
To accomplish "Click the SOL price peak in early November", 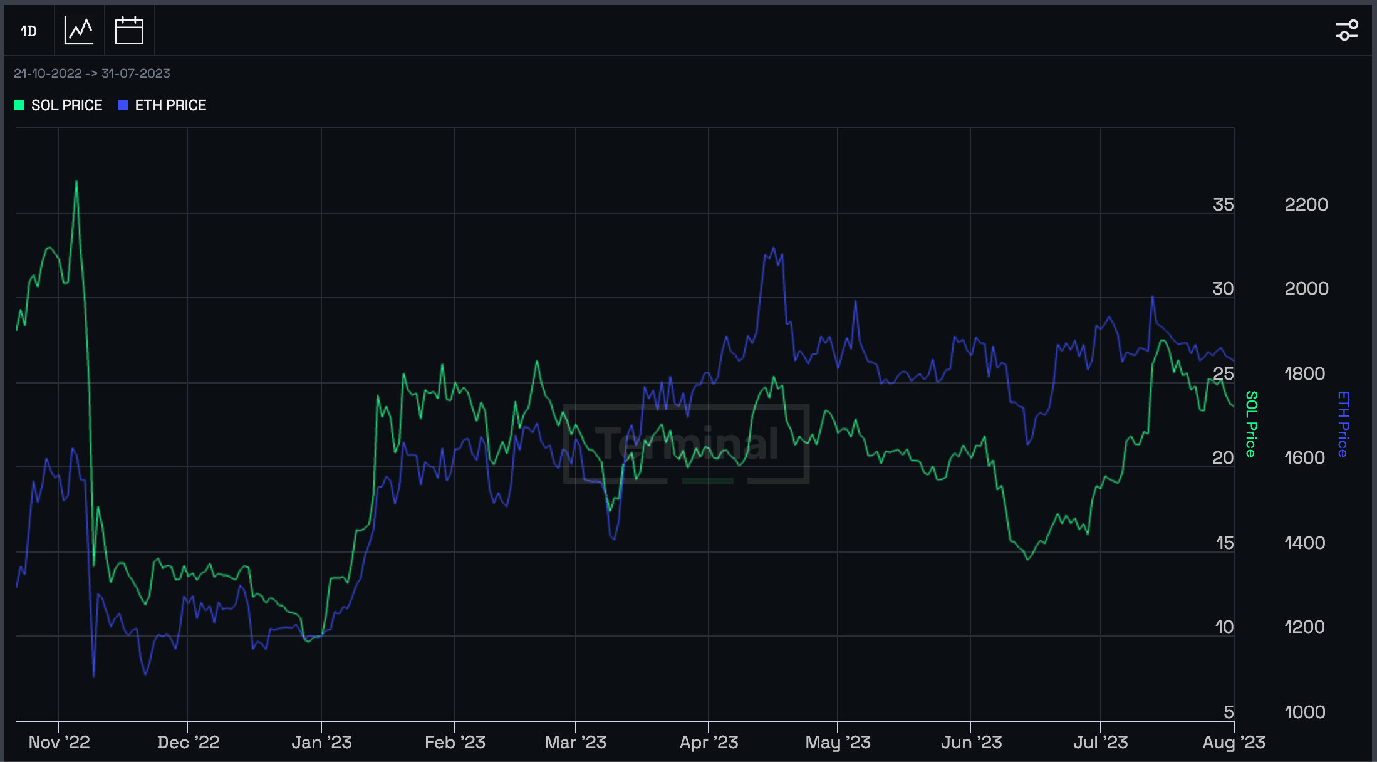I will click(x=76, y=182).
